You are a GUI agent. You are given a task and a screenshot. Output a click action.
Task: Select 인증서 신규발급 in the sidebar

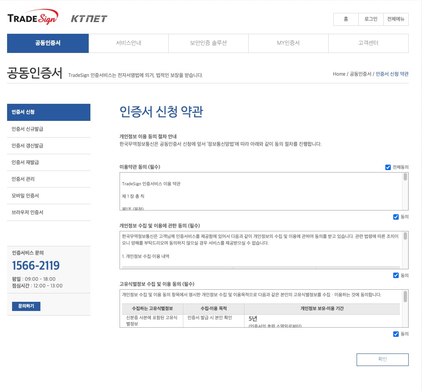[48, 129]
